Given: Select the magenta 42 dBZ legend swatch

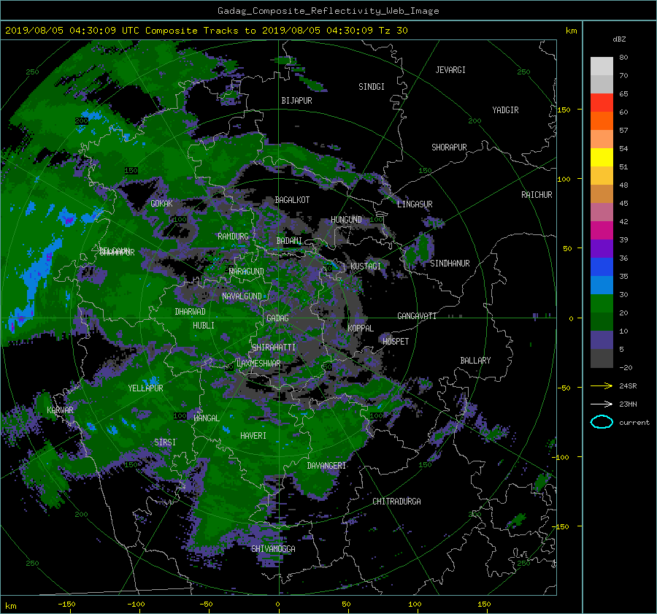Looking at the screenshot, I should [x=602, y=230].
